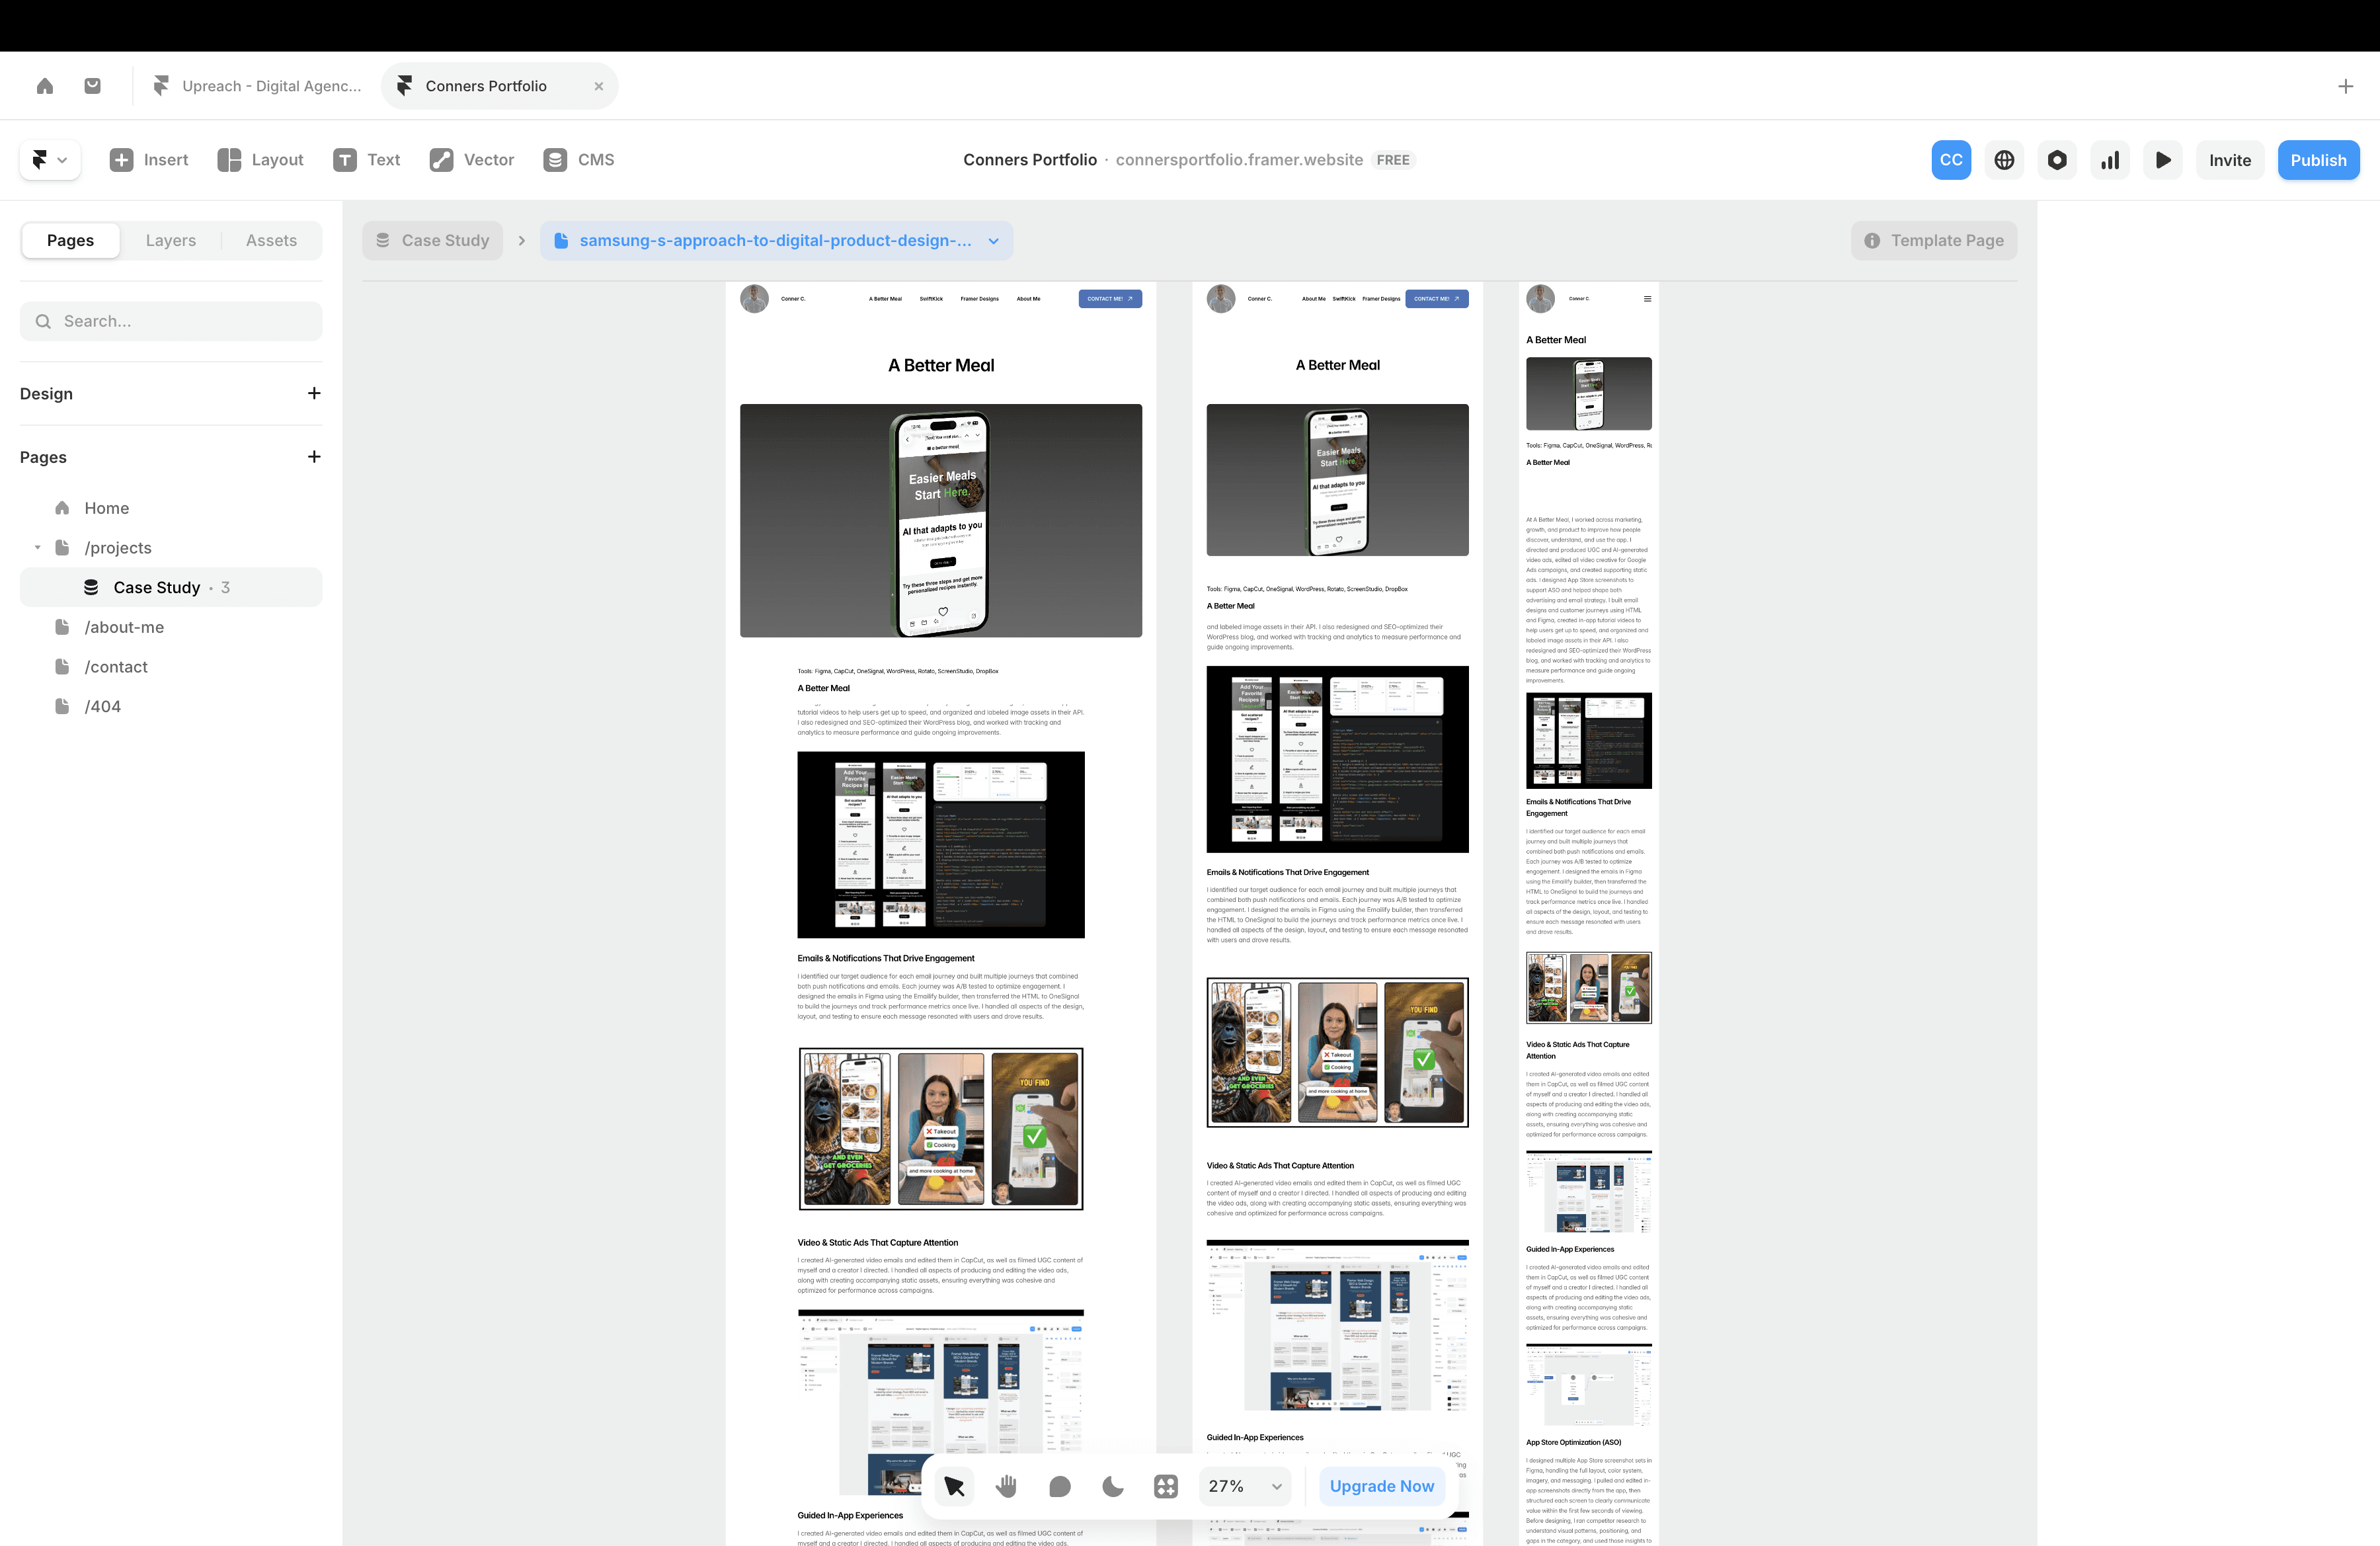
Task: Open the analytics bar chart icon
Action: coord(2110,160)
